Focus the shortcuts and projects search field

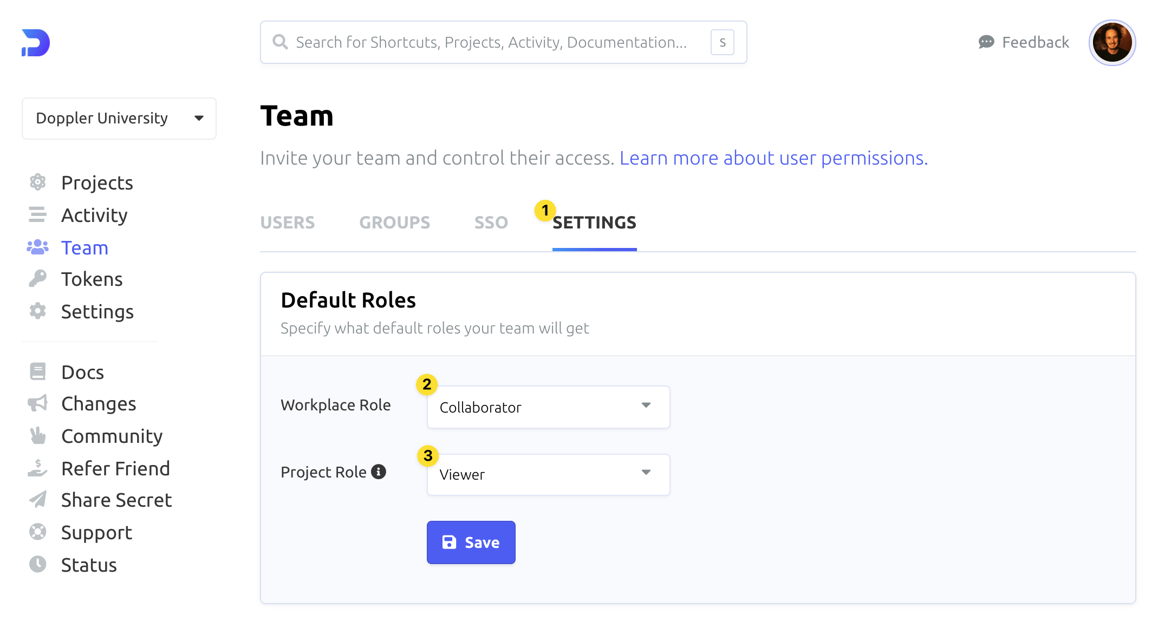(x=490, y=42)
